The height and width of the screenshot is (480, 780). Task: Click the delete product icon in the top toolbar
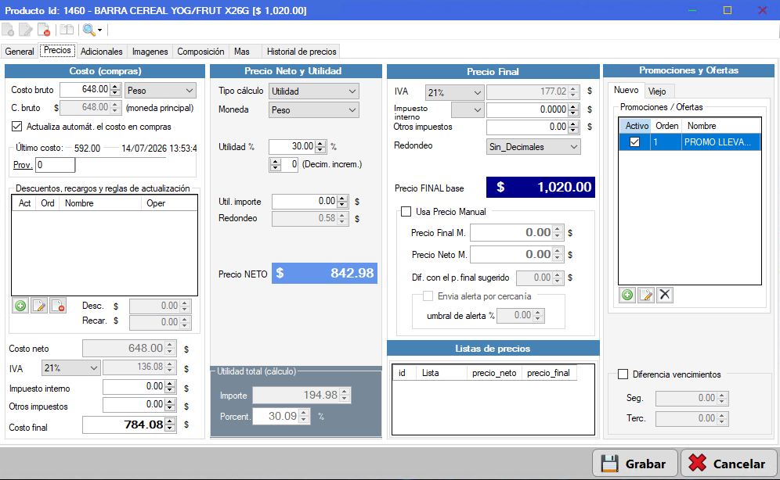[x=44, y=30]
